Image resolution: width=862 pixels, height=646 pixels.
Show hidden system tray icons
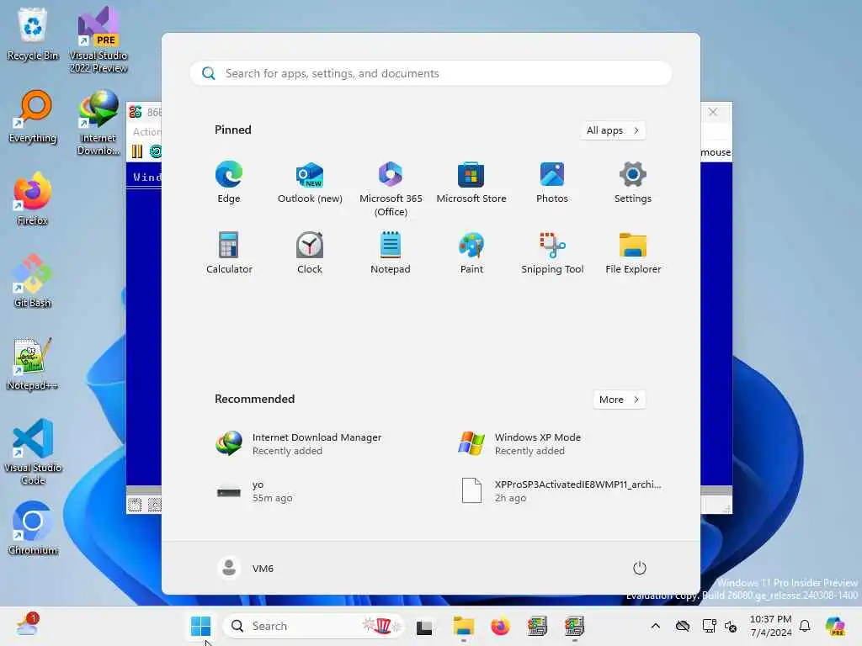pyautogui.click(x=655, y=626)
